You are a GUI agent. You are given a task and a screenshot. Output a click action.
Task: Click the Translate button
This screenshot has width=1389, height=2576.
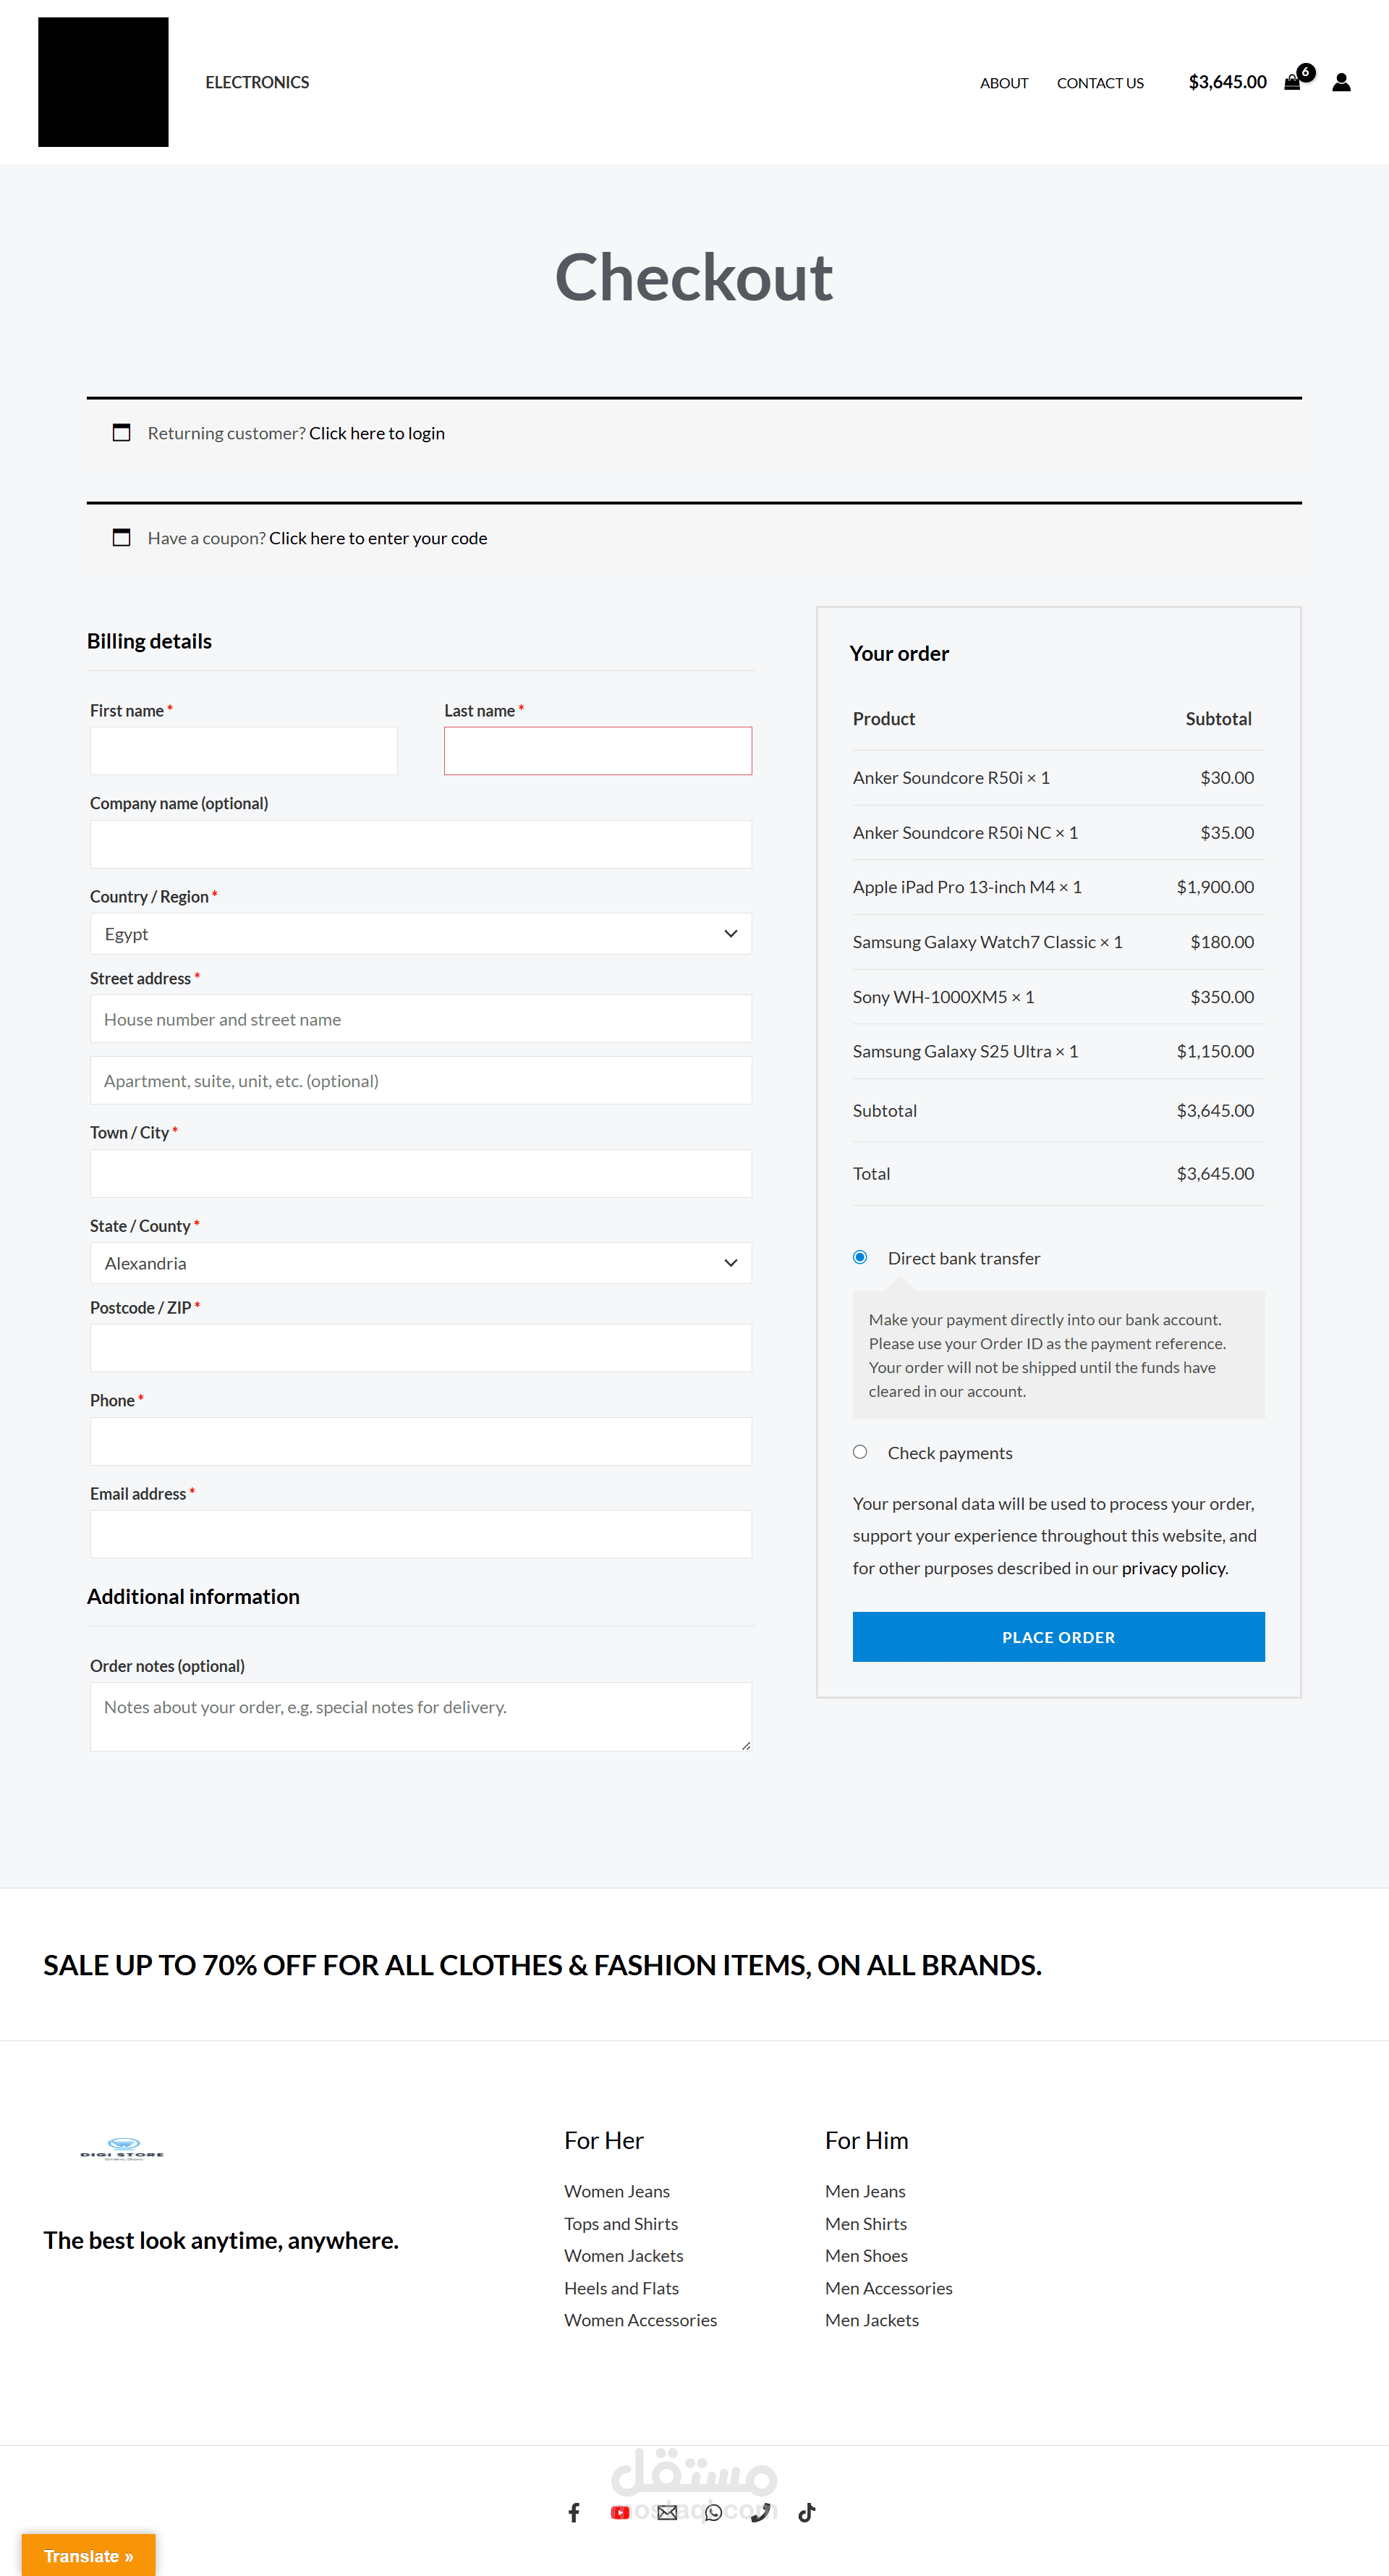click(x=89, y=2555)
